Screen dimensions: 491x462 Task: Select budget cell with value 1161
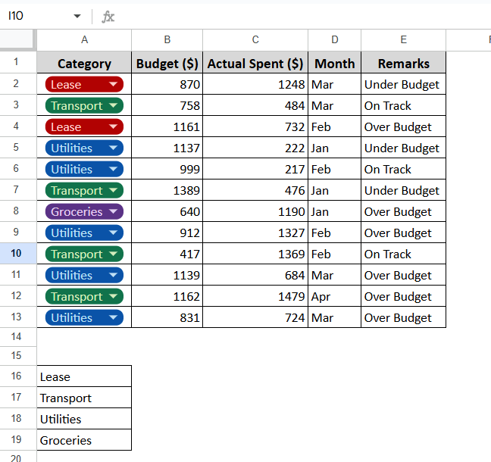pyautogui.click(x=167, y=126)
